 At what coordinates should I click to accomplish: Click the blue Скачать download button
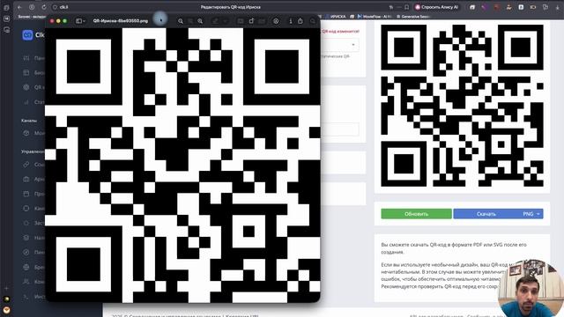[486, 214]
